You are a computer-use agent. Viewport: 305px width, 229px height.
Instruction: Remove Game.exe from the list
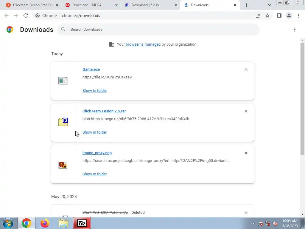[246, 69]
